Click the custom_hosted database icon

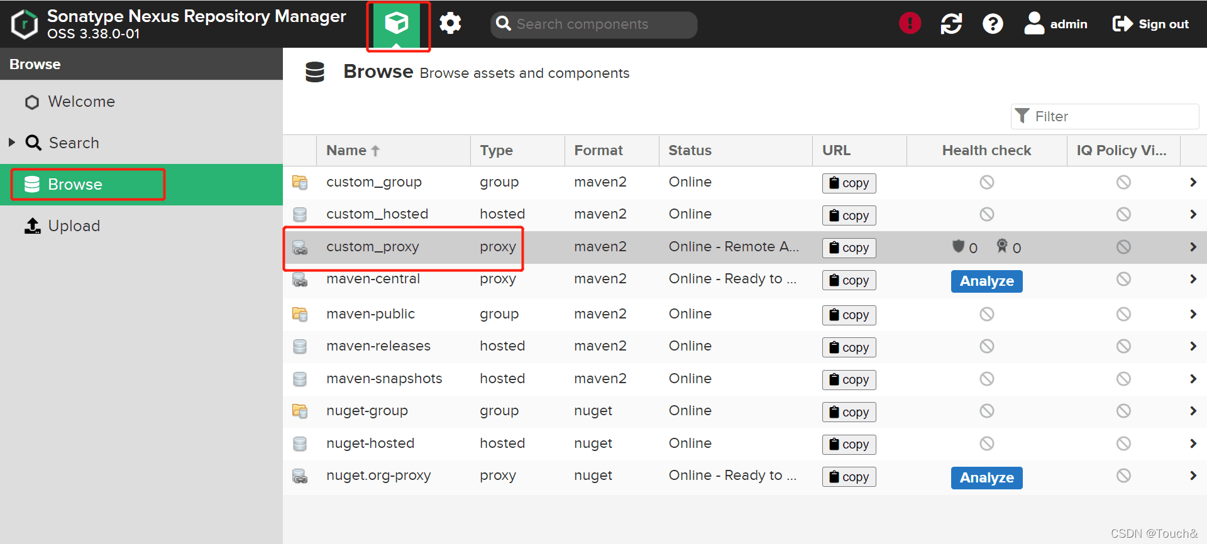300,214
